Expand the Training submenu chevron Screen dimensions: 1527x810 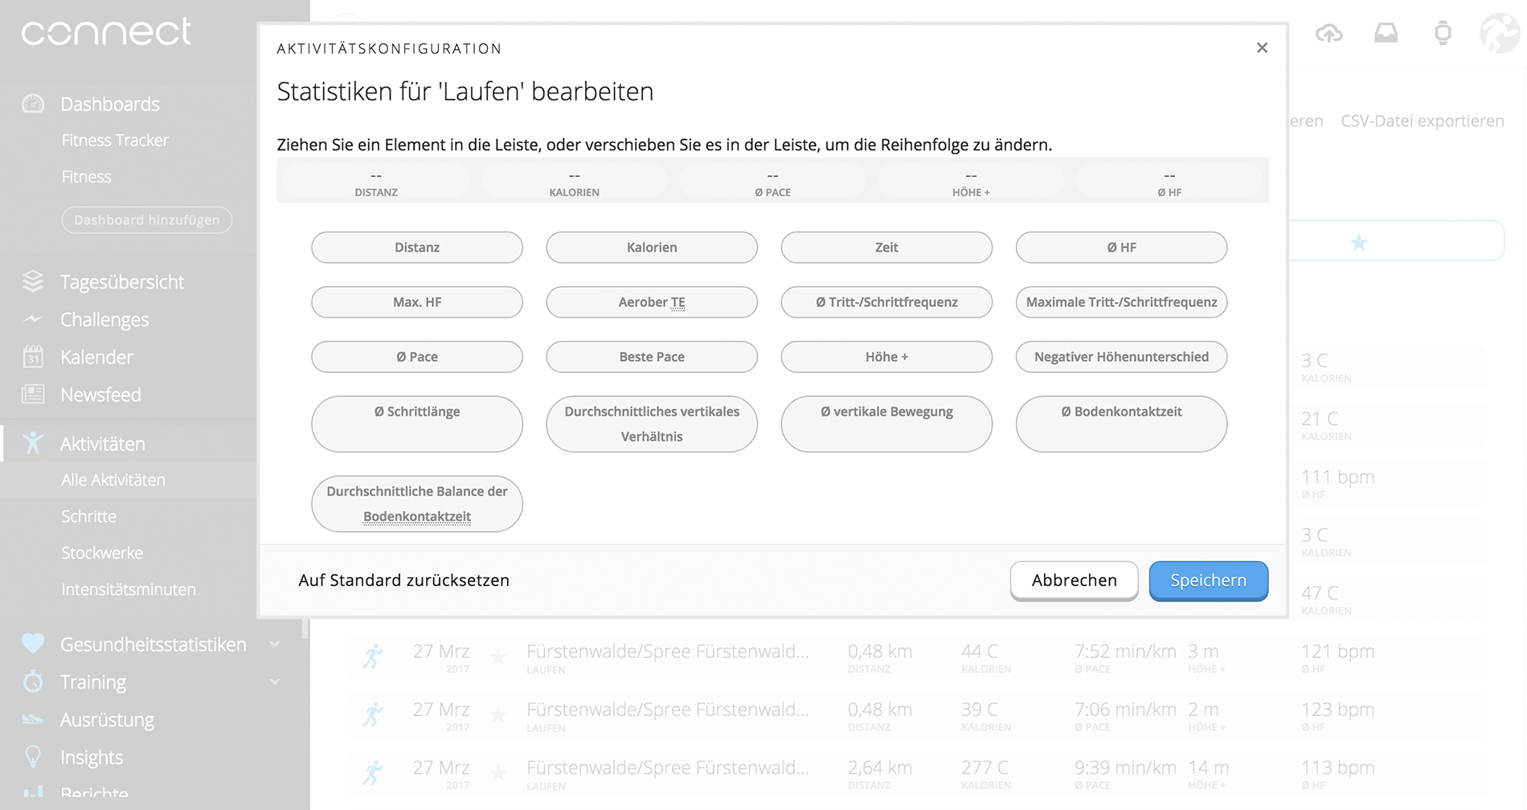pyautogui.click(x=275, y=682)
